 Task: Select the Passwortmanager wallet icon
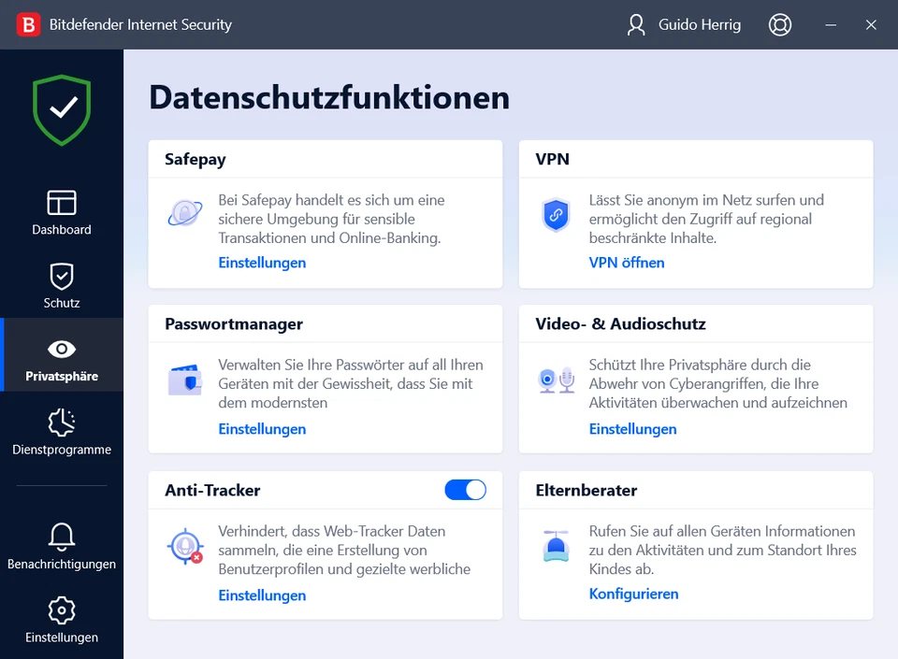click(x=185, y=380)
